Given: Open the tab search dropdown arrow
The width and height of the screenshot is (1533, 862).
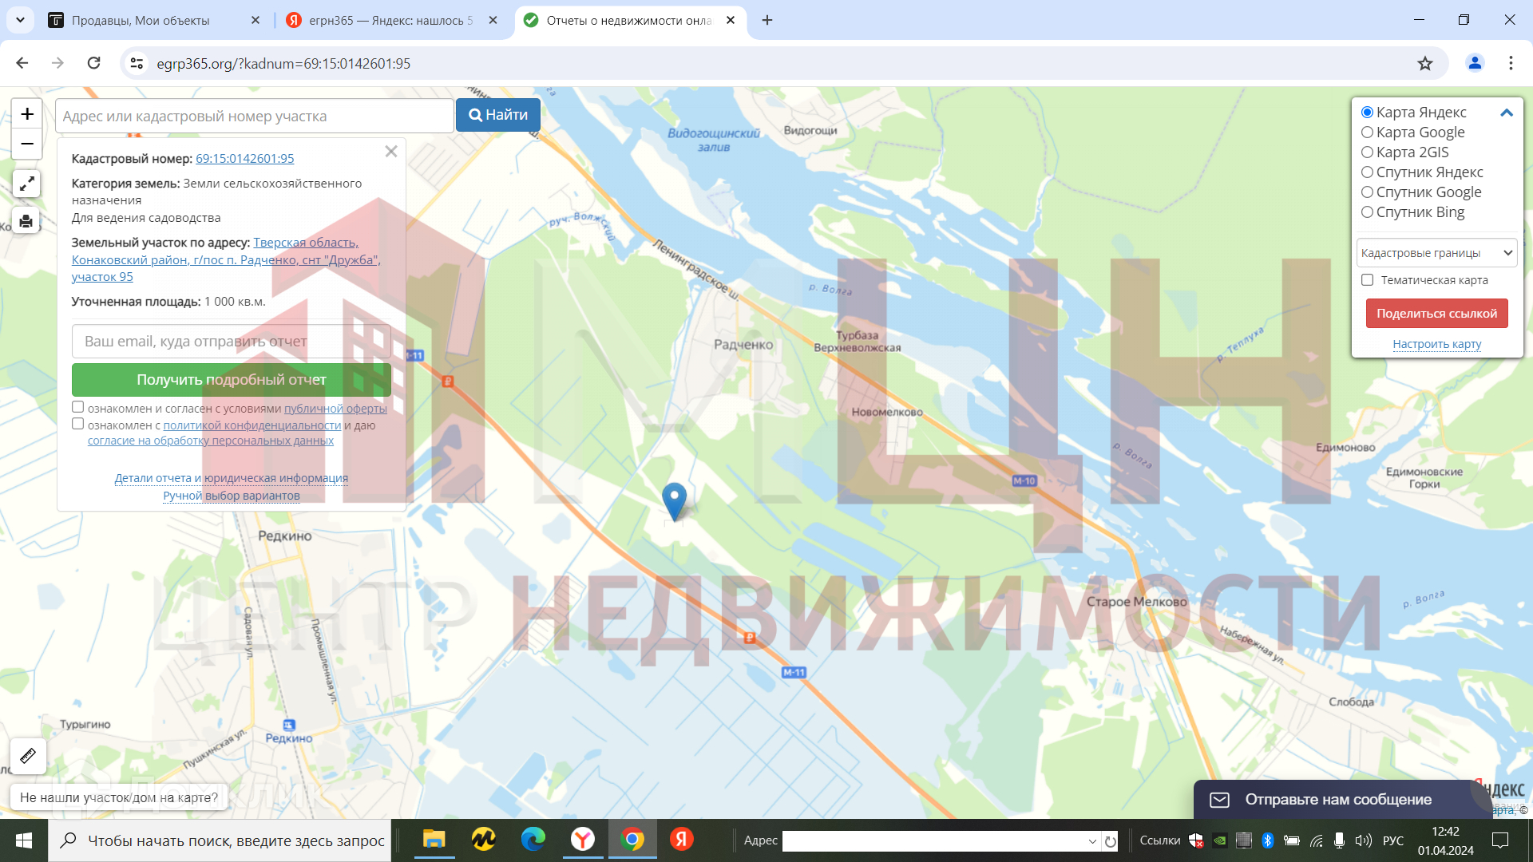Looking at the screenshot, I should pos(20,20).
